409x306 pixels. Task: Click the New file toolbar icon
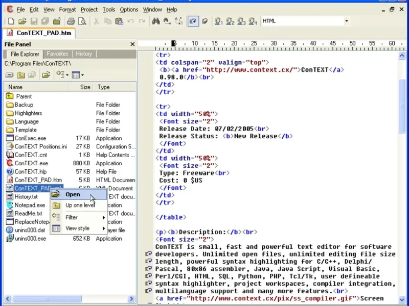point(11,21)
